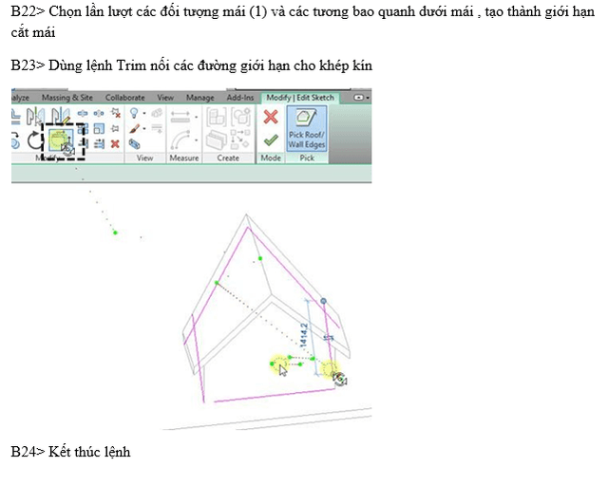The height and width of the screenshot is (485, 608).
Task: Click the Pick panel title
Action: [307, 159]
